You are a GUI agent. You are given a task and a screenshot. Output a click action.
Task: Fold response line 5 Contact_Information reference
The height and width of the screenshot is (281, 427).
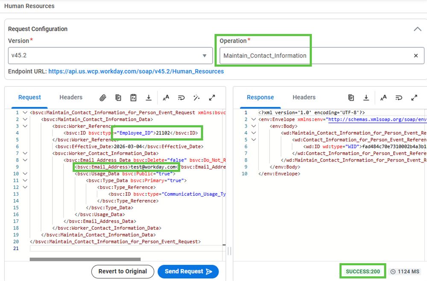[x=254, y=140]
